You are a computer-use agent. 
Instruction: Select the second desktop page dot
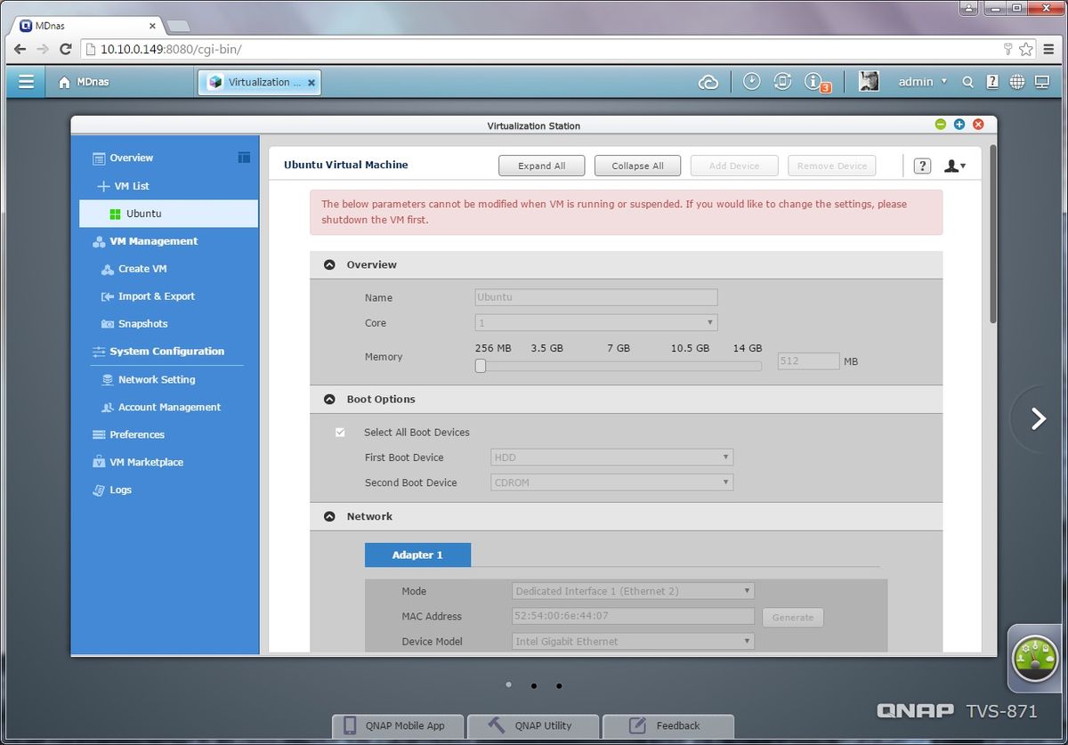(x=533, y=685)
